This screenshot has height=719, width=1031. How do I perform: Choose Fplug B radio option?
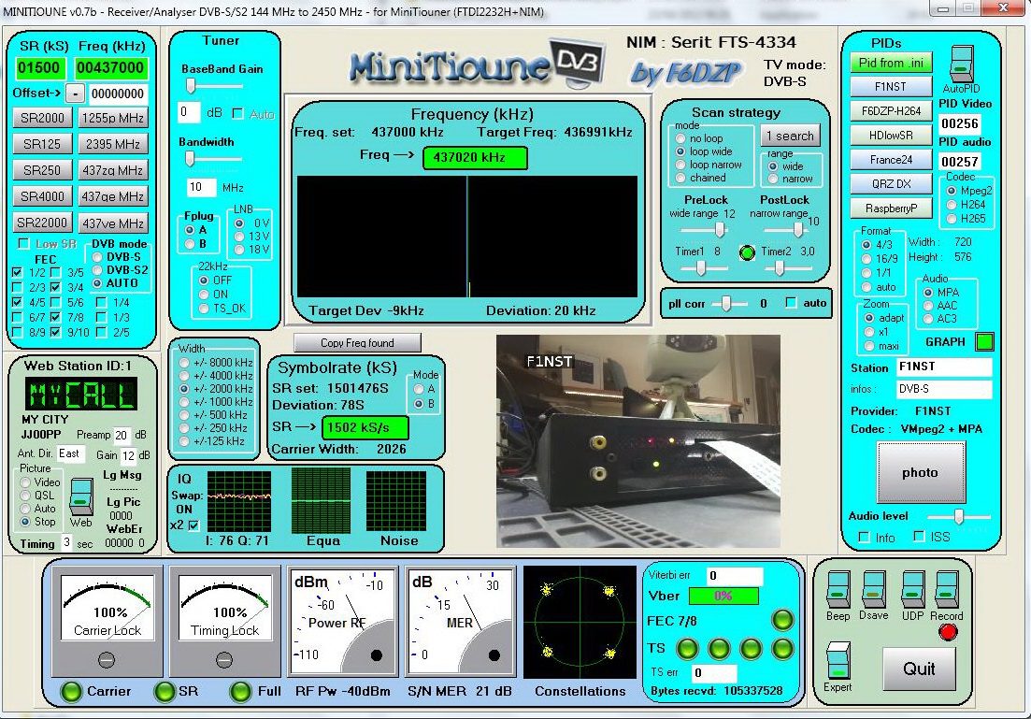(x=190, y=244)
